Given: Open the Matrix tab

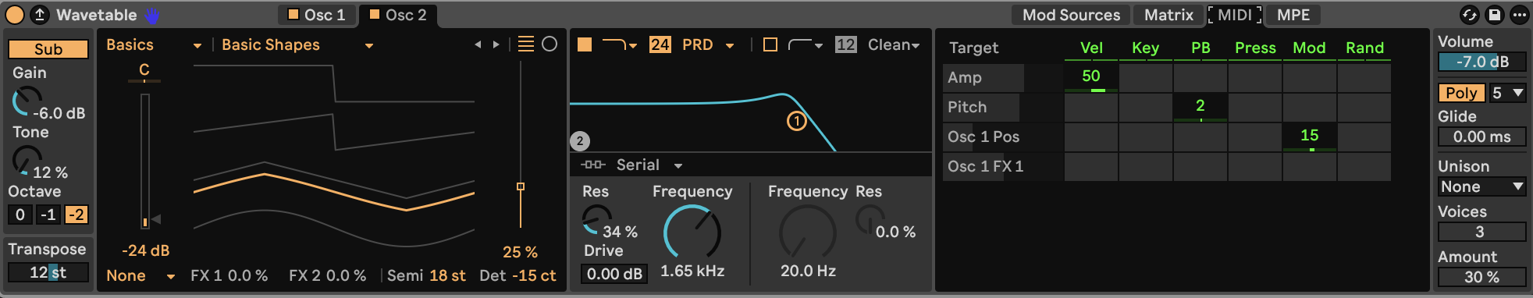Looking at the screenshot, I should point(1168,15).
